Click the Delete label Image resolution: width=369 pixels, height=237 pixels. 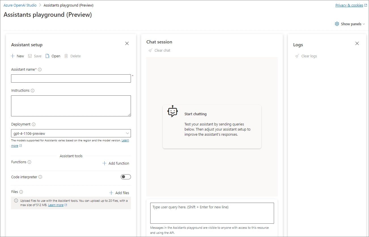[x=75, y=56]
